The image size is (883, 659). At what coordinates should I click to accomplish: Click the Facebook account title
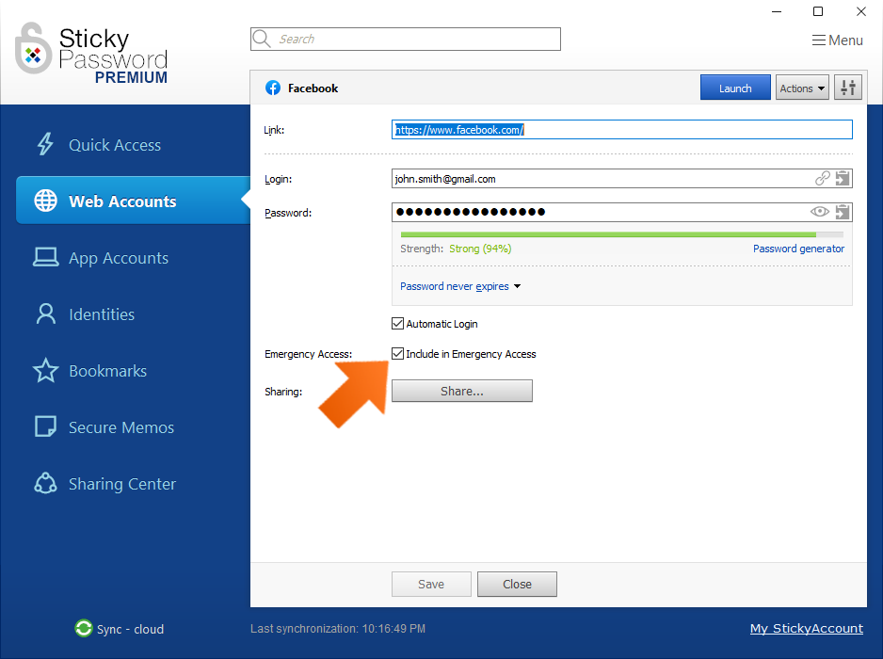coord(313,88)
